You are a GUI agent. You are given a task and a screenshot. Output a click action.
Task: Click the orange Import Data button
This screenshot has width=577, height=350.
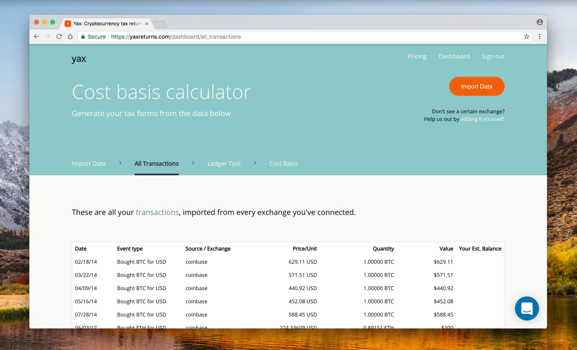pos(476,86)
